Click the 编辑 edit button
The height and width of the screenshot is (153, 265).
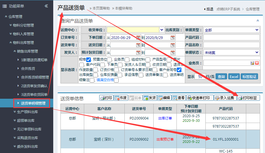click(164, 98)
